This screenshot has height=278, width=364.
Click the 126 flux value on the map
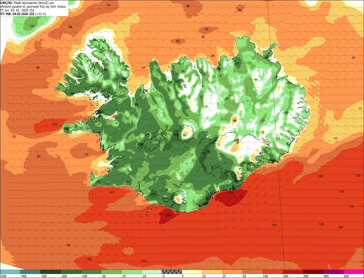point(320,177)
